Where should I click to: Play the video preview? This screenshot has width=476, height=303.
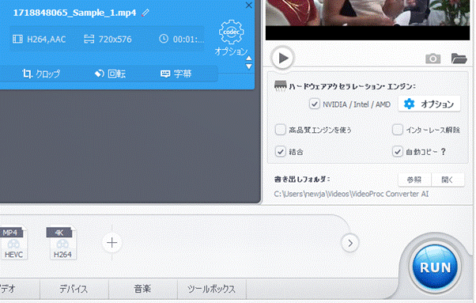pos(282,58)
